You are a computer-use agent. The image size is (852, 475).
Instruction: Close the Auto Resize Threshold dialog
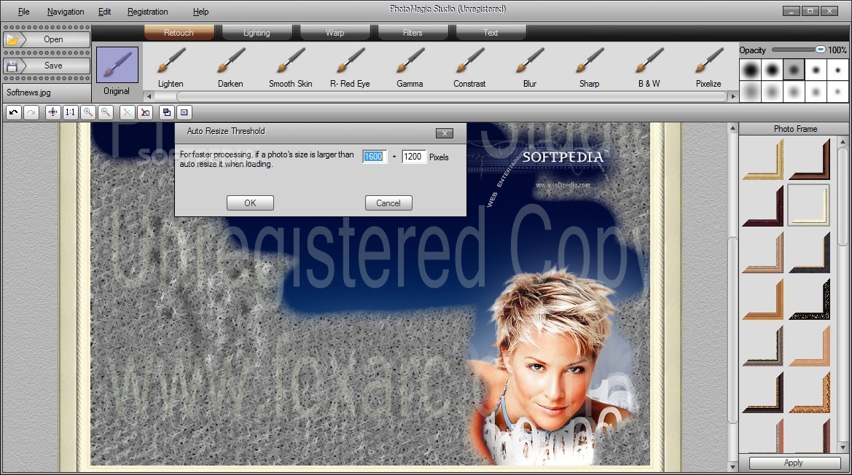(x=445, y=133)
